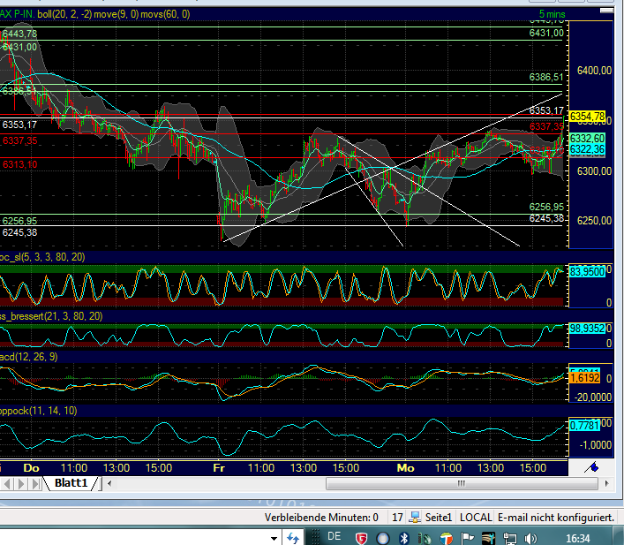Click the 'Do' marker on time axis
Screen dimensions: 624x545
pyautogui.click(x=32, y=468)
